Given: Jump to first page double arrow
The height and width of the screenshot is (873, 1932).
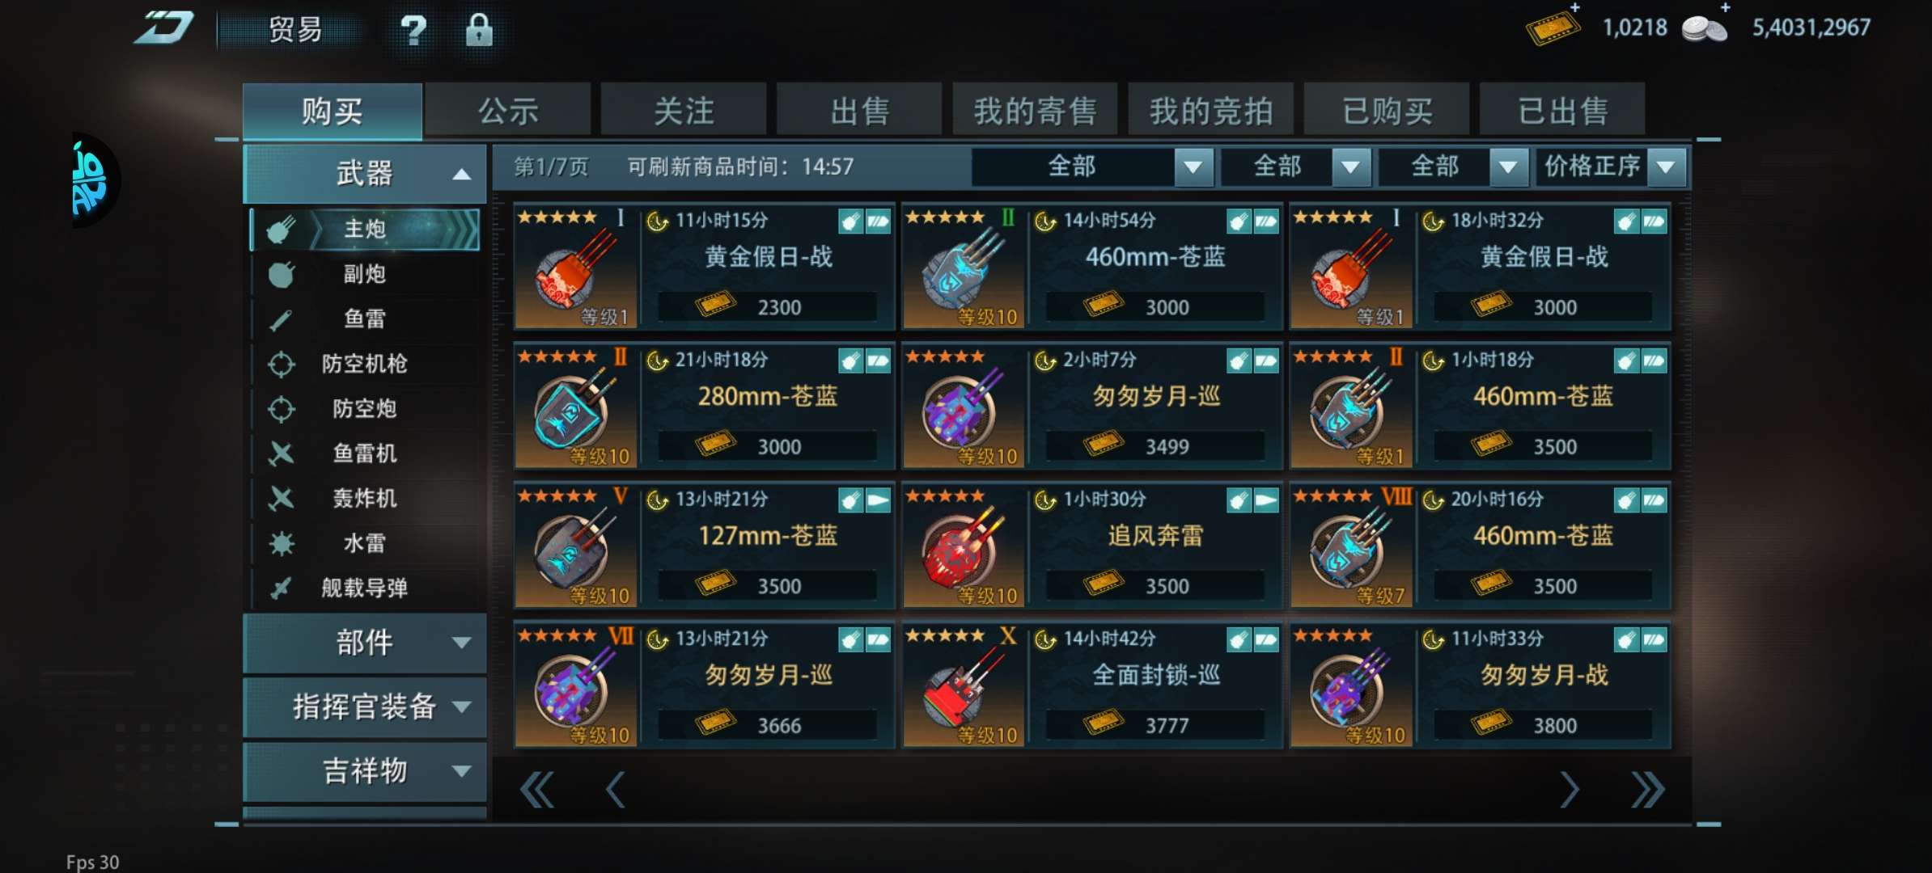Looking at the screenshot, I should click(x=537, y=790).
